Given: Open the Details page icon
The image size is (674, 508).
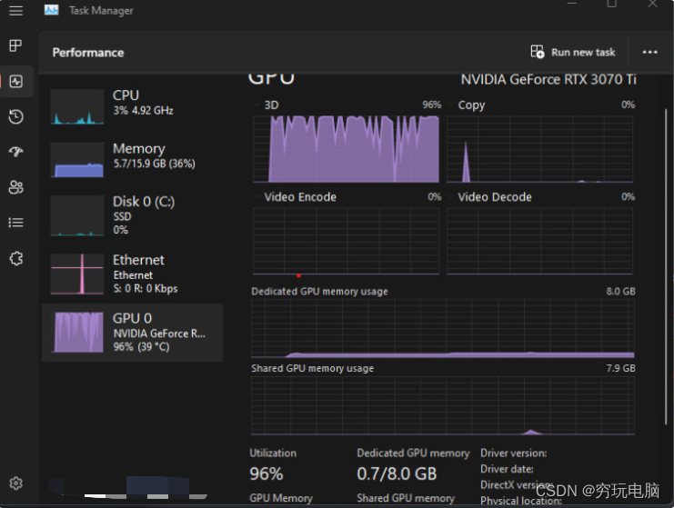Looking at the screenshot, I should [x=15, y=223].
